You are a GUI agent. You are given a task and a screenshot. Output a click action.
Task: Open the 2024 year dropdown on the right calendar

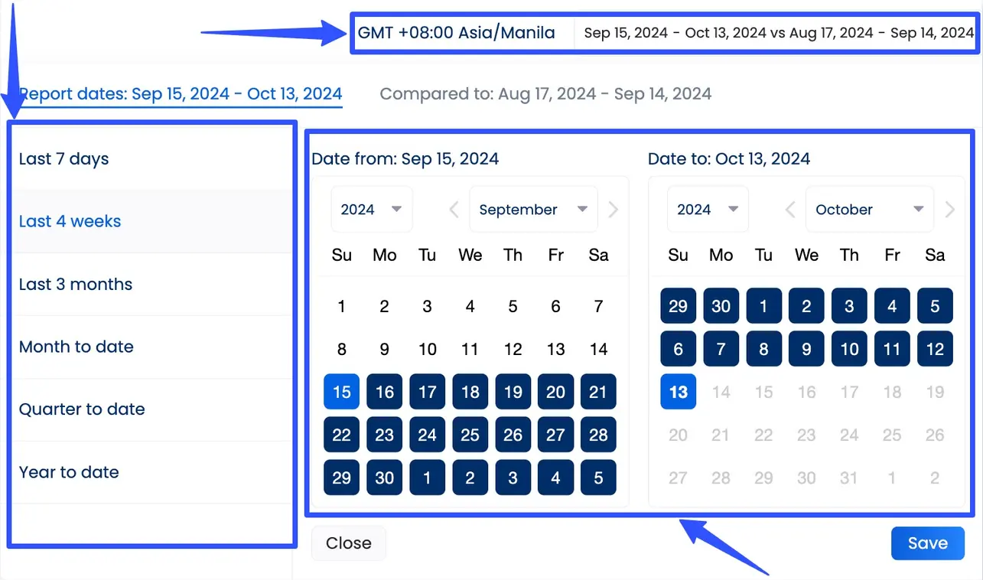[x=707, y=208]
